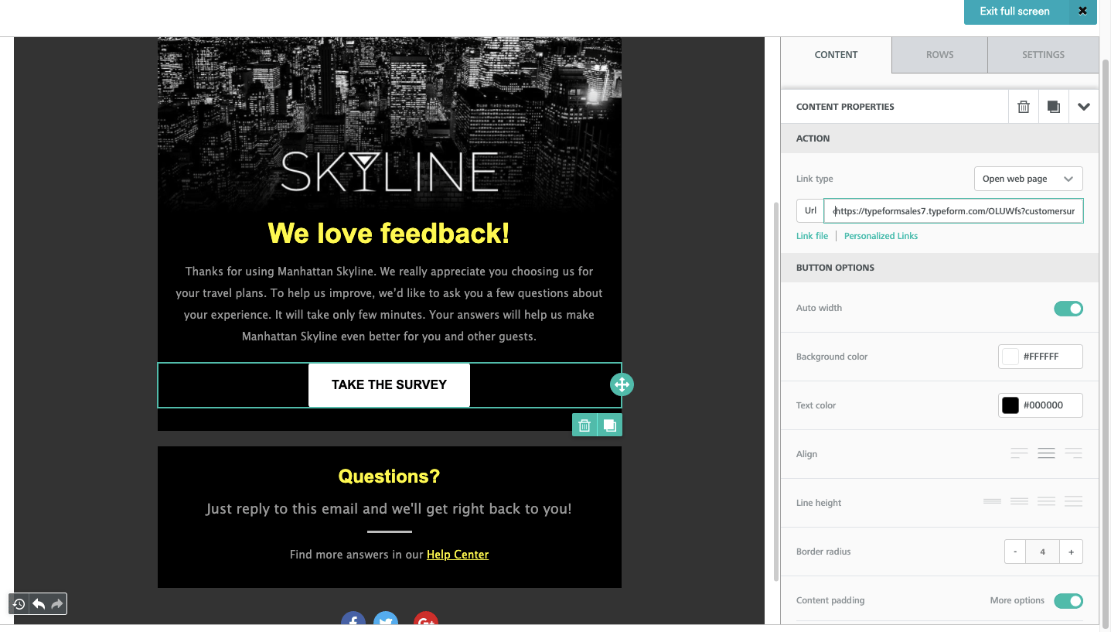Toggle the Auto width switch

(1068, 309)
